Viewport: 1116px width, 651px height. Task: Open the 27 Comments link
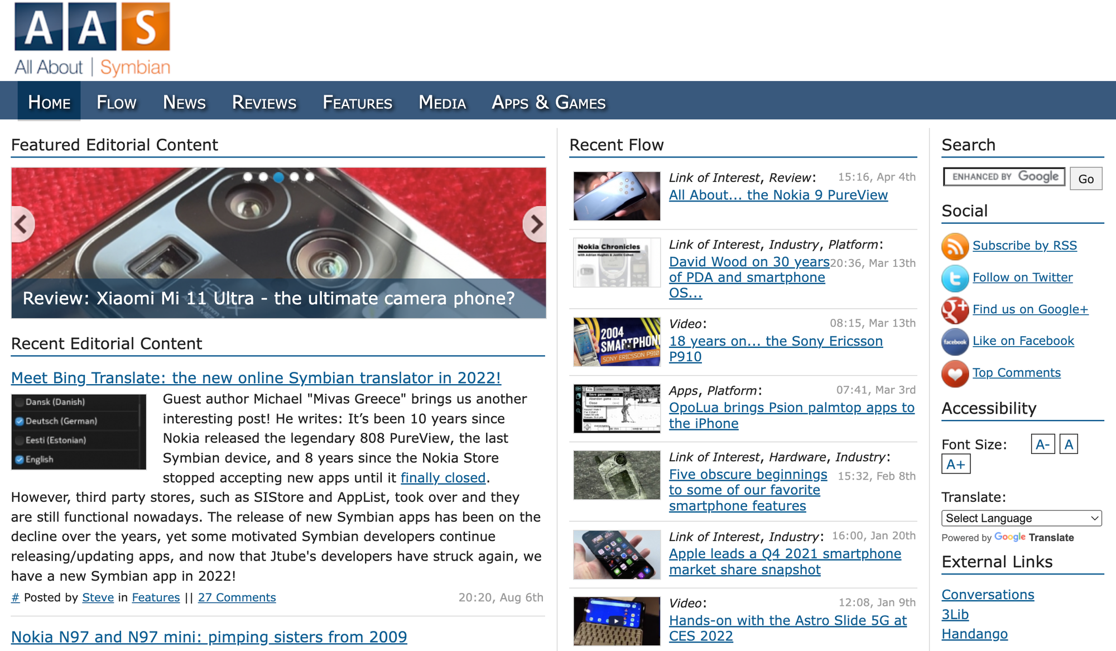(237, 597)
